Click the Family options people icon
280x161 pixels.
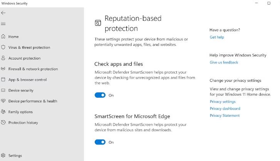3,112
